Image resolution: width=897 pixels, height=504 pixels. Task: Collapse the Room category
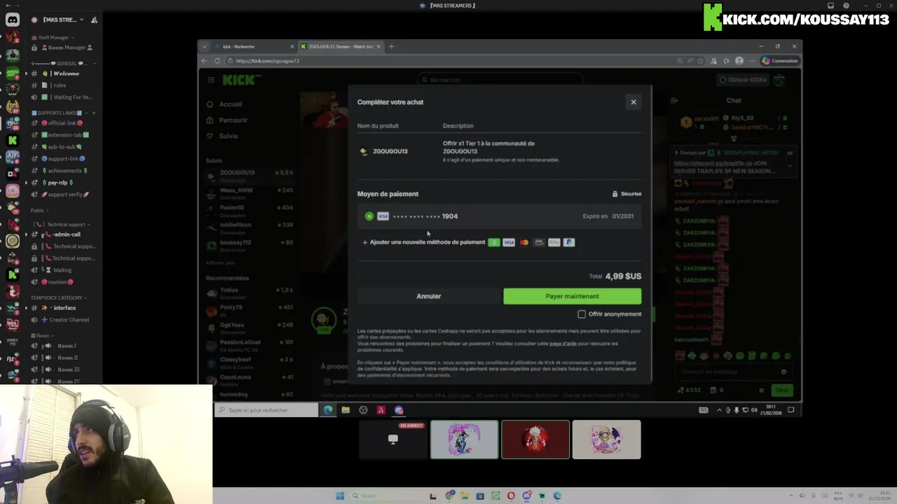coord(43,335)
